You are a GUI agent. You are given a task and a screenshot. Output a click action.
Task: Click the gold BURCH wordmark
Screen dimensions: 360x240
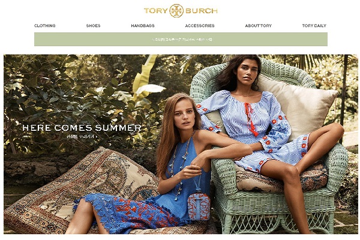(x=202, y=11)
